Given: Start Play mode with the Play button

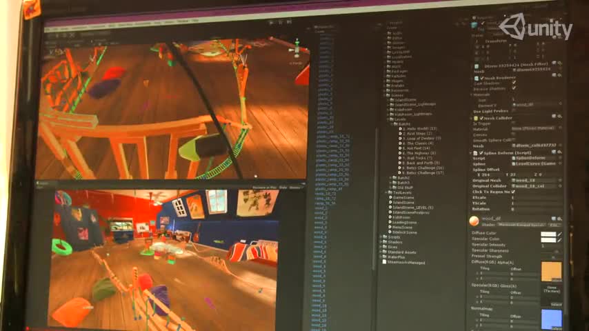Looking at the screenshot, I should point(271,22).
